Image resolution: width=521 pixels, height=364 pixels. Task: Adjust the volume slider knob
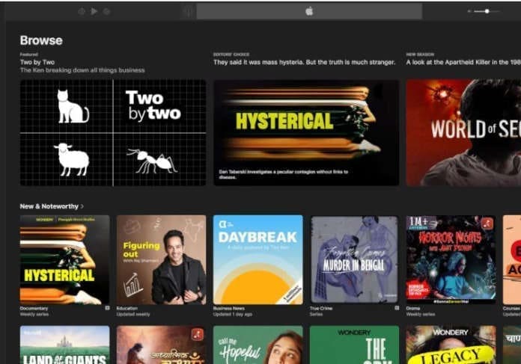click(487, 11)
